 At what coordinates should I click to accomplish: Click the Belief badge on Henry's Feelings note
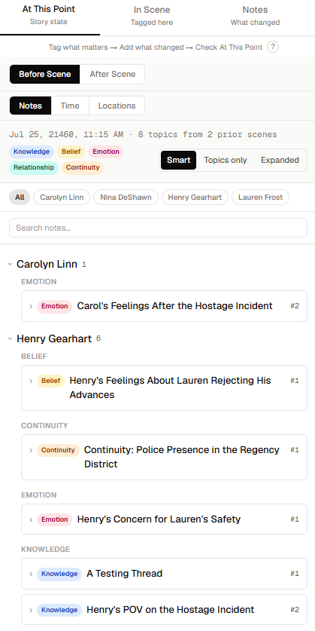coord(51,381)
